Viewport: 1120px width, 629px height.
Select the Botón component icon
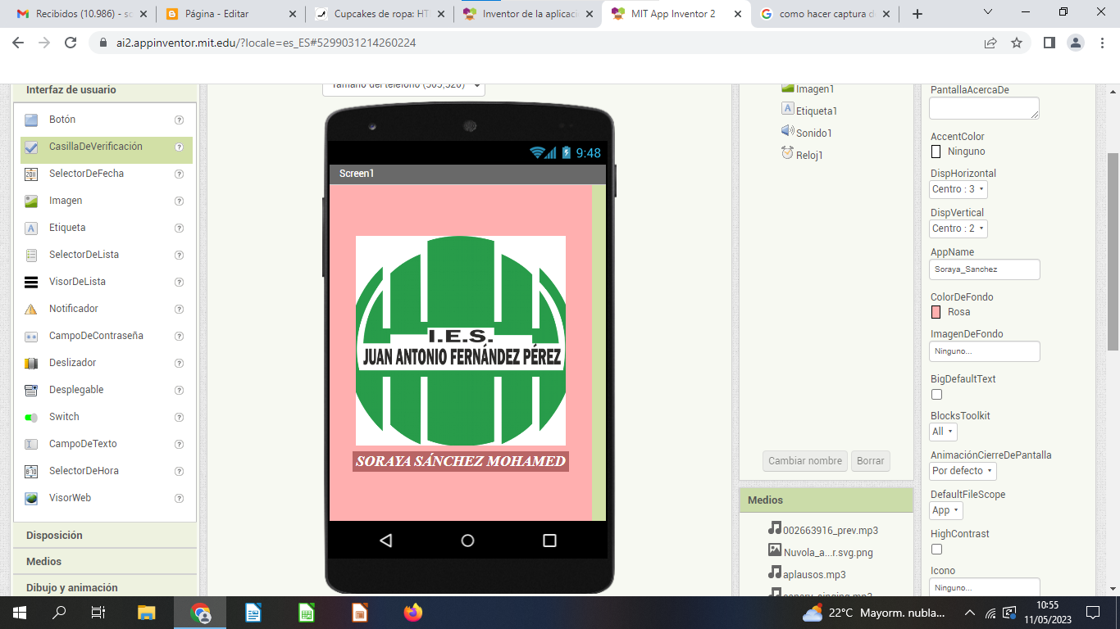click(31, 120)
